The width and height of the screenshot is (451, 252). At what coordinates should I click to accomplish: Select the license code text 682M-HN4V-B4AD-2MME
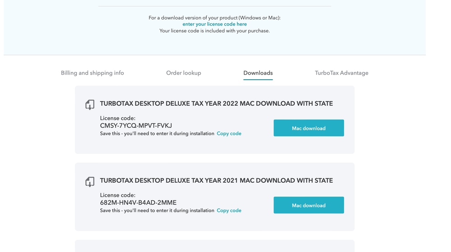(x=138, y=202)
